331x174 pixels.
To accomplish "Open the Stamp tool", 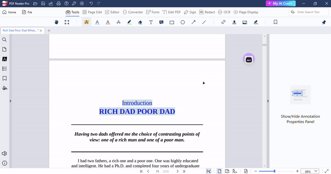I will click(234, 22).
